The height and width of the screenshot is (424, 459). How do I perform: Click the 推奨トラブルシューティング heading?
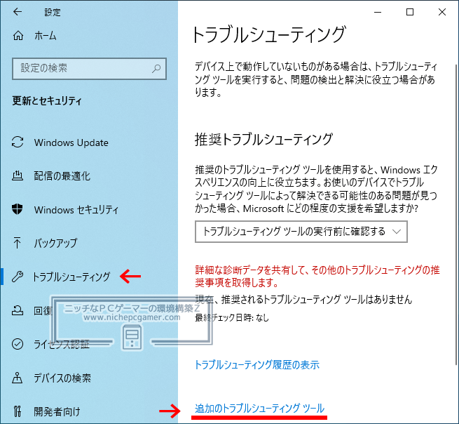tap(264, 139)
